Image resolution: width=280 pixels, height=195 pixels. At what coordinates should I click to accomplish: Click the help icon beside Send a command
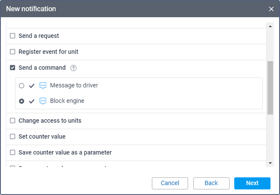73,68
